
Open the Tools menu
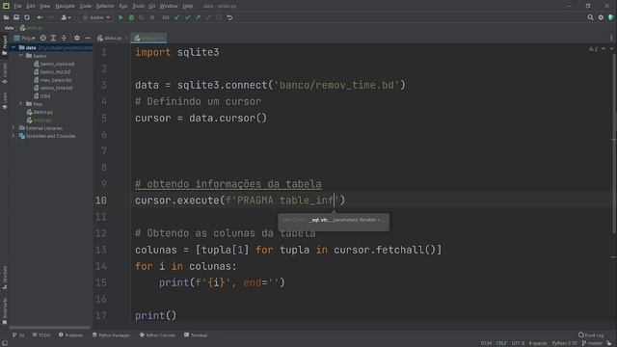[138, 6]
